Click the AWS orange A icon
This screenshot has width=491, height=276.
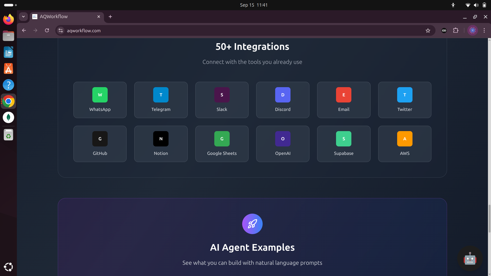pos(405,139)
